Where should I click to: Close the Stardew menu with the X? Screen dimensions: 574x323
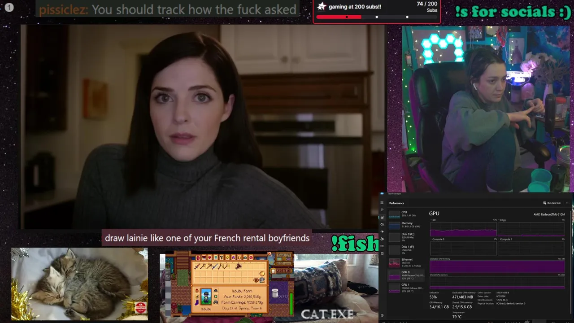[x=269, y=253]
